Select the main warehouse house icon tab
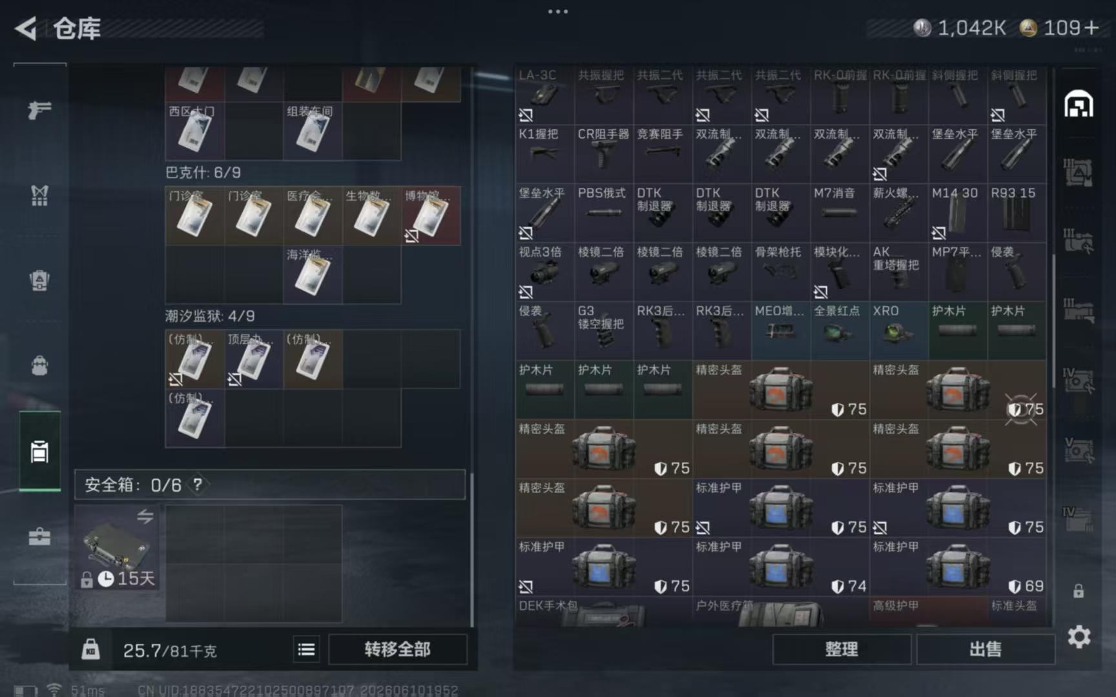The image size is (1116, 697). tap(1079, 105)
